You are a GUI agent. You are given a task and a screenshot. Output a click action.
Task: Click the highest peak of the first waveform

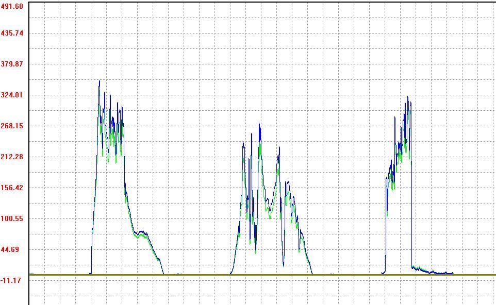coord(100,81)
